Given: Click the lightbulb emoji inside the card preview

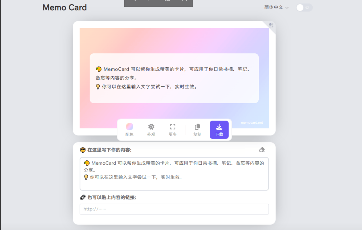Looking at the screenshot, I should tap(98, 87).
